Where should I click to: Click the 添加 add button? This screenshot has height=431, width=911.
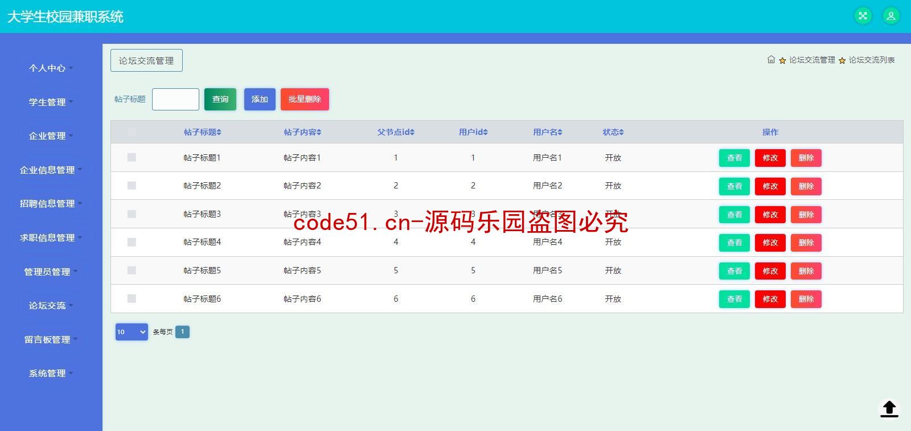point(260,99)
